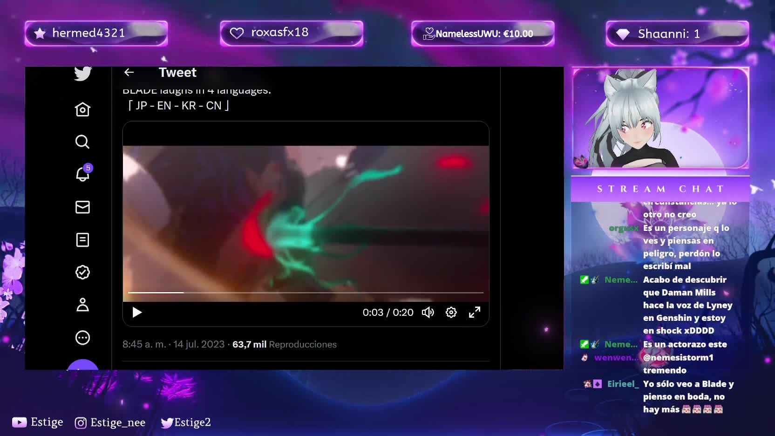Expand video to fullscreen
The image size is (775, 436).
point(475,313)
